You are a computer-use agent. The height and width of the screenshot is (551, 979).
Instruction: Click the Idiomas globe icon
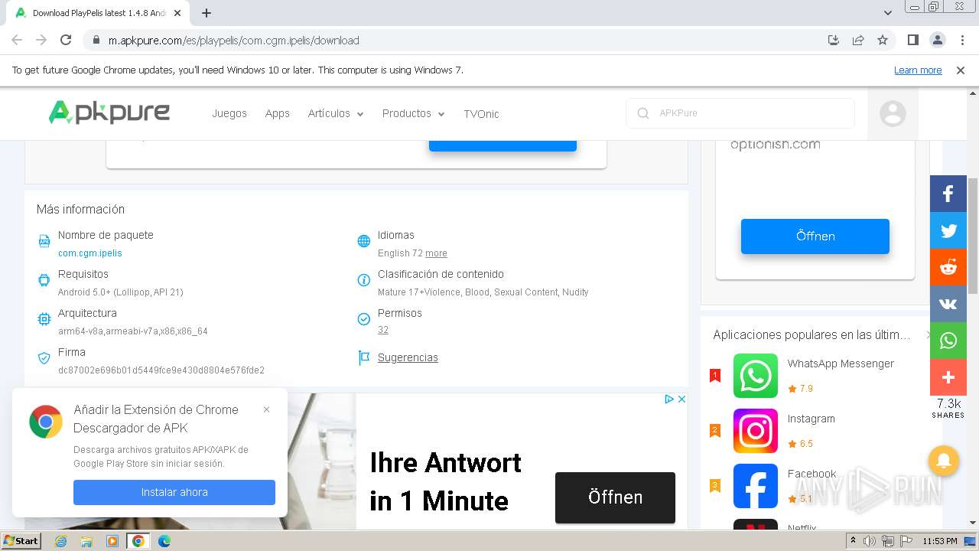point(364,241)
